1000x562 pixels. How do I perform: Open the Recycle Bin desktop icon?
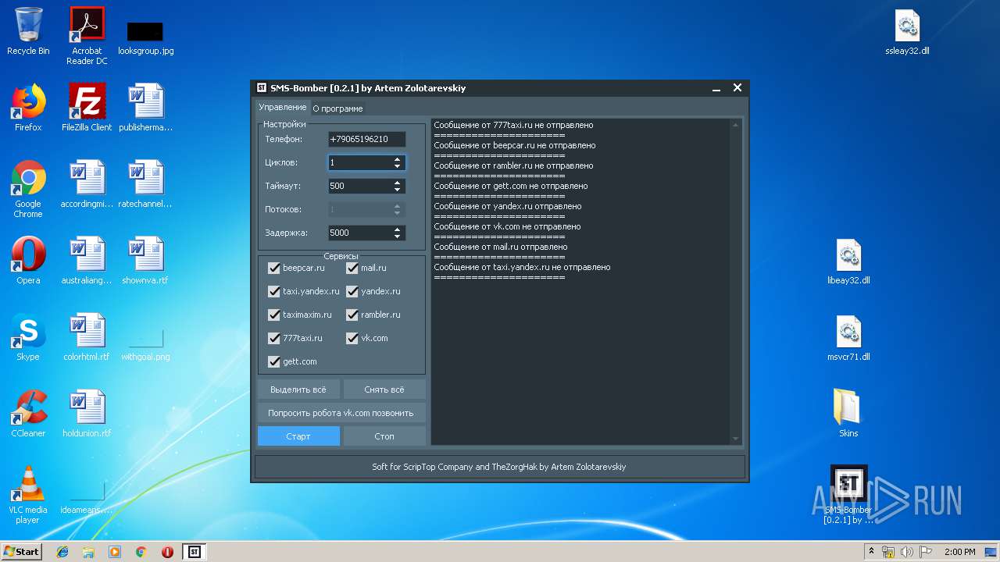[x=28, y=31]
